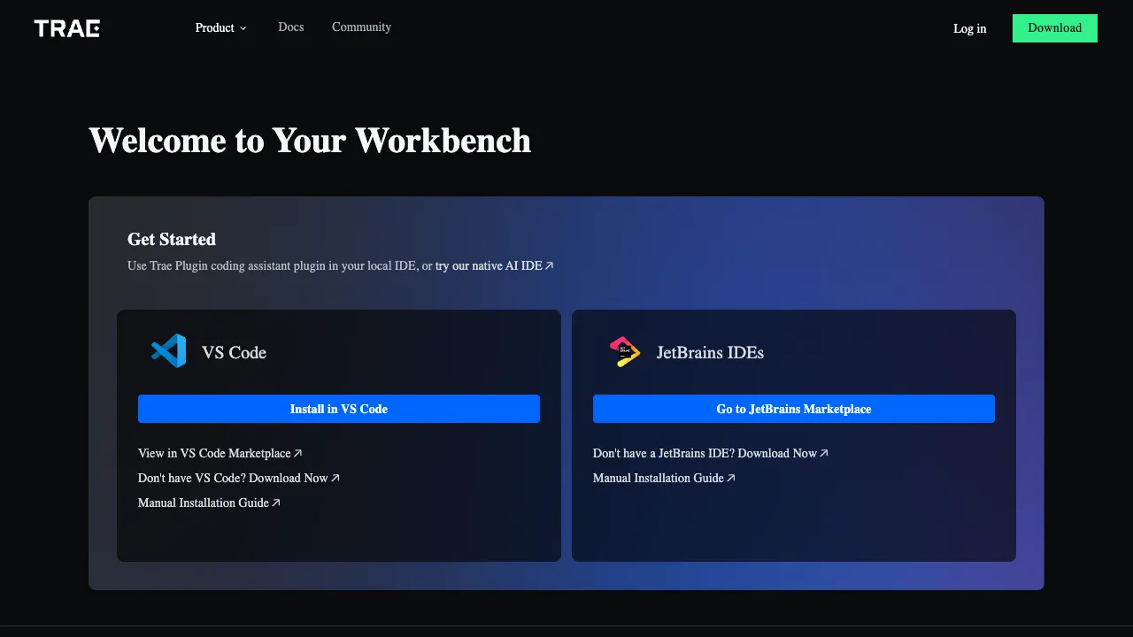Viewport: 1133px width, 637px height.
Task: Open Manual Installation Guide under VS Code
Action: tap(209, 503)
